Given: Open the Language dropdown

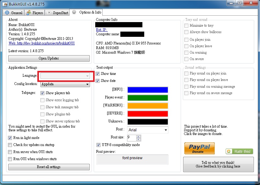Looking at the screenshot, I should (x=87, y=76).
